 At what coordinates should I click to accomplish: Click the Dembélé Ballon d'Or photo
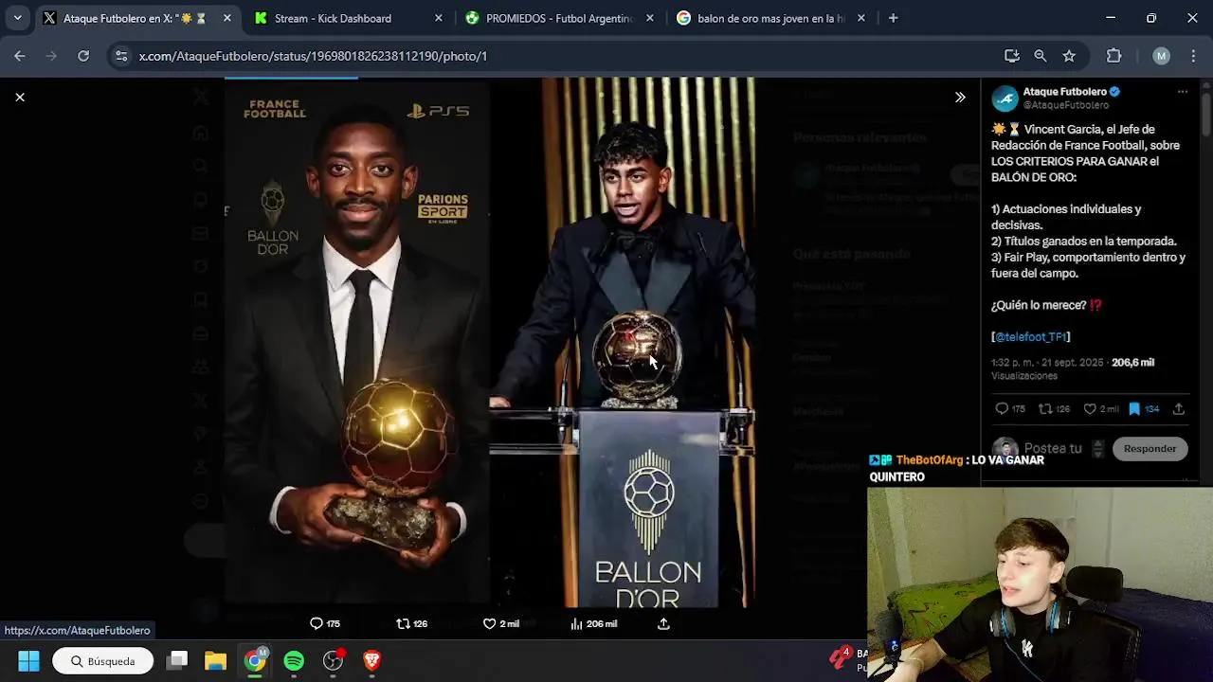pyautogui.click(x=357, y=341)
